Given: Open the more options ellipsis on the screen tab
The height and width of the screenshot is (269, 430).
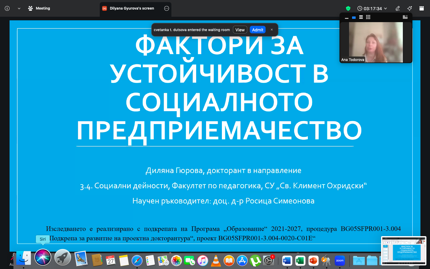Looking at the screenshot, I should (x=167, y=8).
